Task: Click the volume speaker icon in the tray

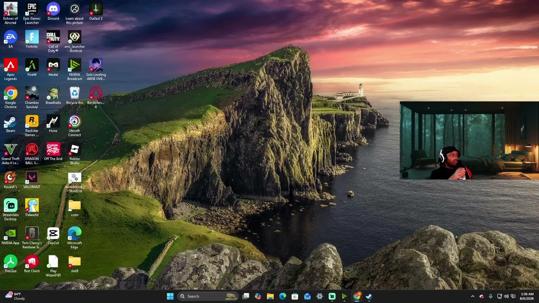Action: click(506, 296)
